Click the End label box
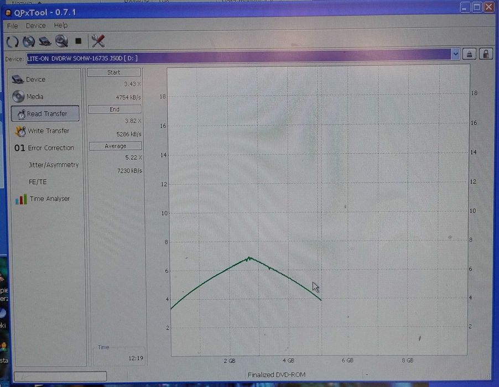 [115, 109]
